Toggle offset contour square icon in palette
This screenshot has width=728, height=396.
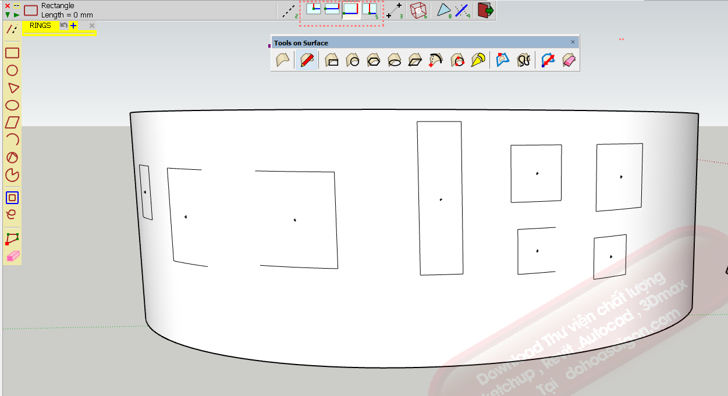(12, 198)
